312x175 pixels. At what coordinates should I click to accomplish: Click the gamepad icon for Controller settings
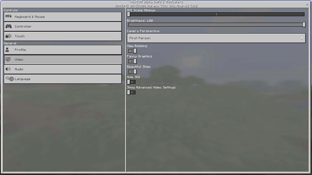click(x=8, y=26)
